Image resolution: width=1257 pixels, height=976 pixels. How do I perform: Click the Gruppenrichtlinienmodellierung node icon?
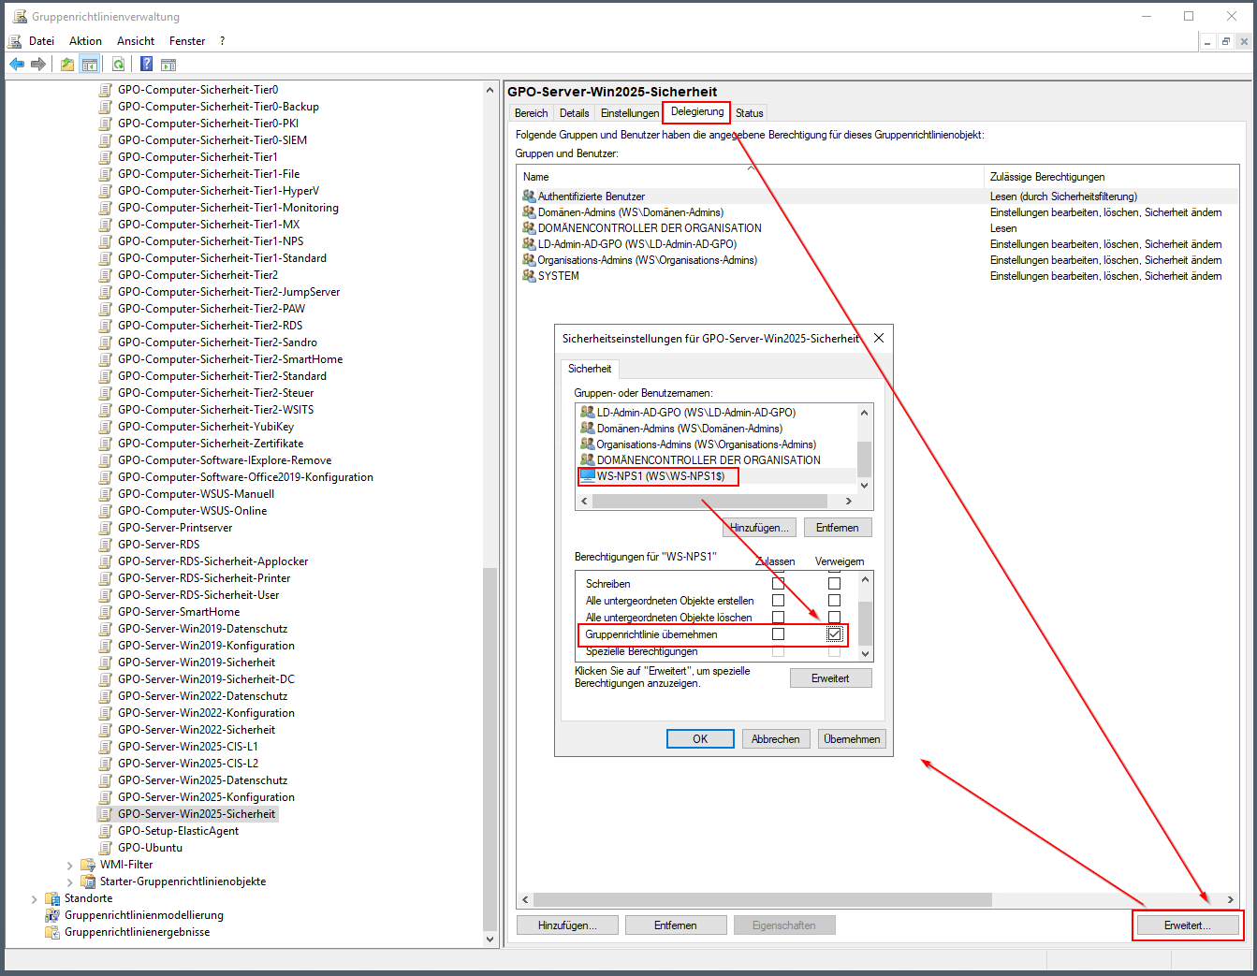52,915
